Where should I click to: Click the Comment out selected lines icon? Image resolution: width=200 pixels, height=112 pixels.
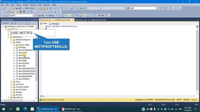pyautogui.click(x=92, y=16)
